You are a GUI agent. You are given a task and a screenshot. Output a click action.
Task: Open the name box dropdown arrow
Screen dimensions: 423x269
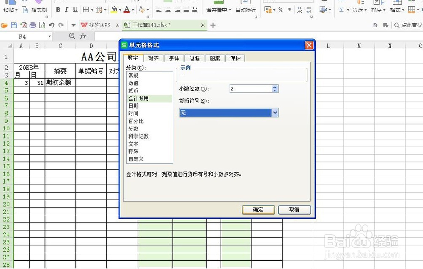coord(49,36)
